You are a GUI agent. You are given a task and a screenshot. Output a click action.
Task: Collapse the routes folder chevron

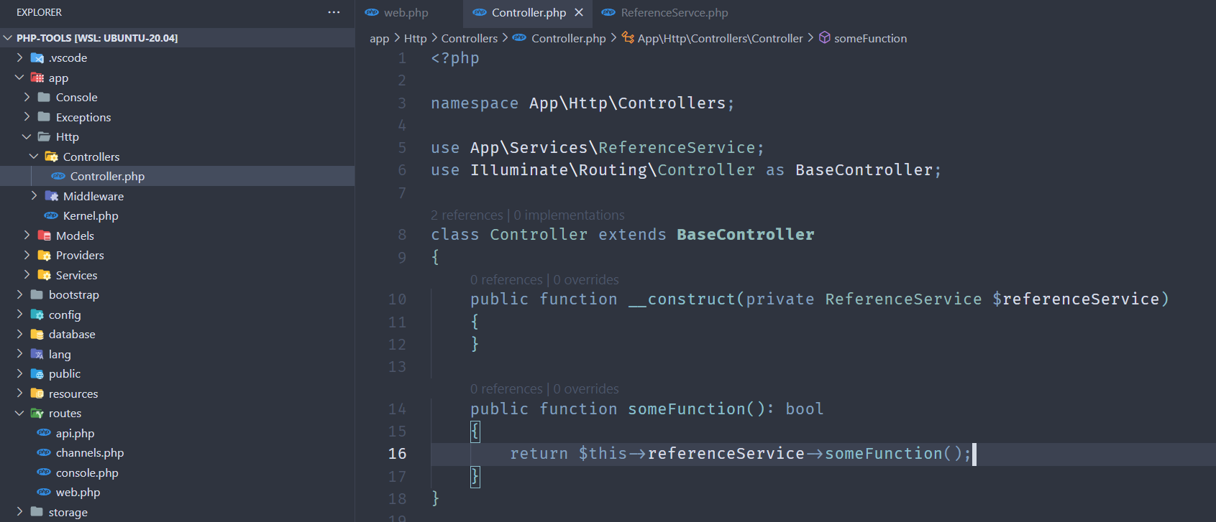click(x=19, y=414)
